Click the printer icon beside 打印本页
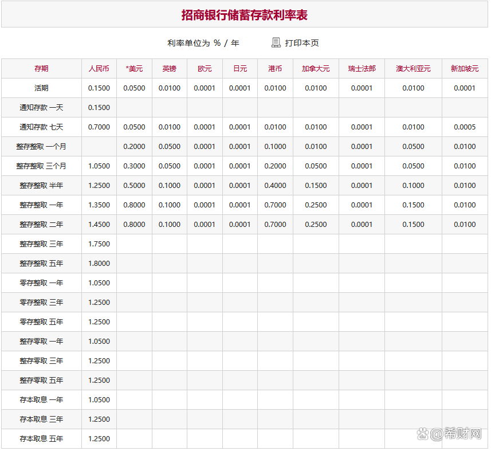The width and height of the screenshot is (491, 451). click(276, 42)
